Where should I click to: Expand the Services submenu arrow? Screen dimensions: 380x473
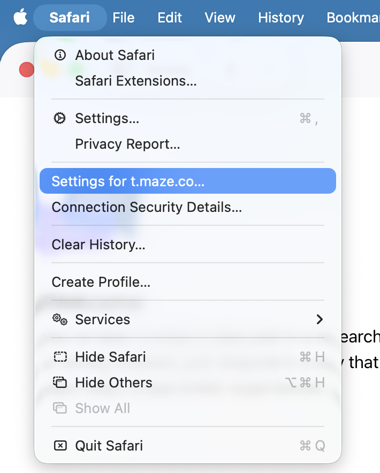(x=320, y=319)
